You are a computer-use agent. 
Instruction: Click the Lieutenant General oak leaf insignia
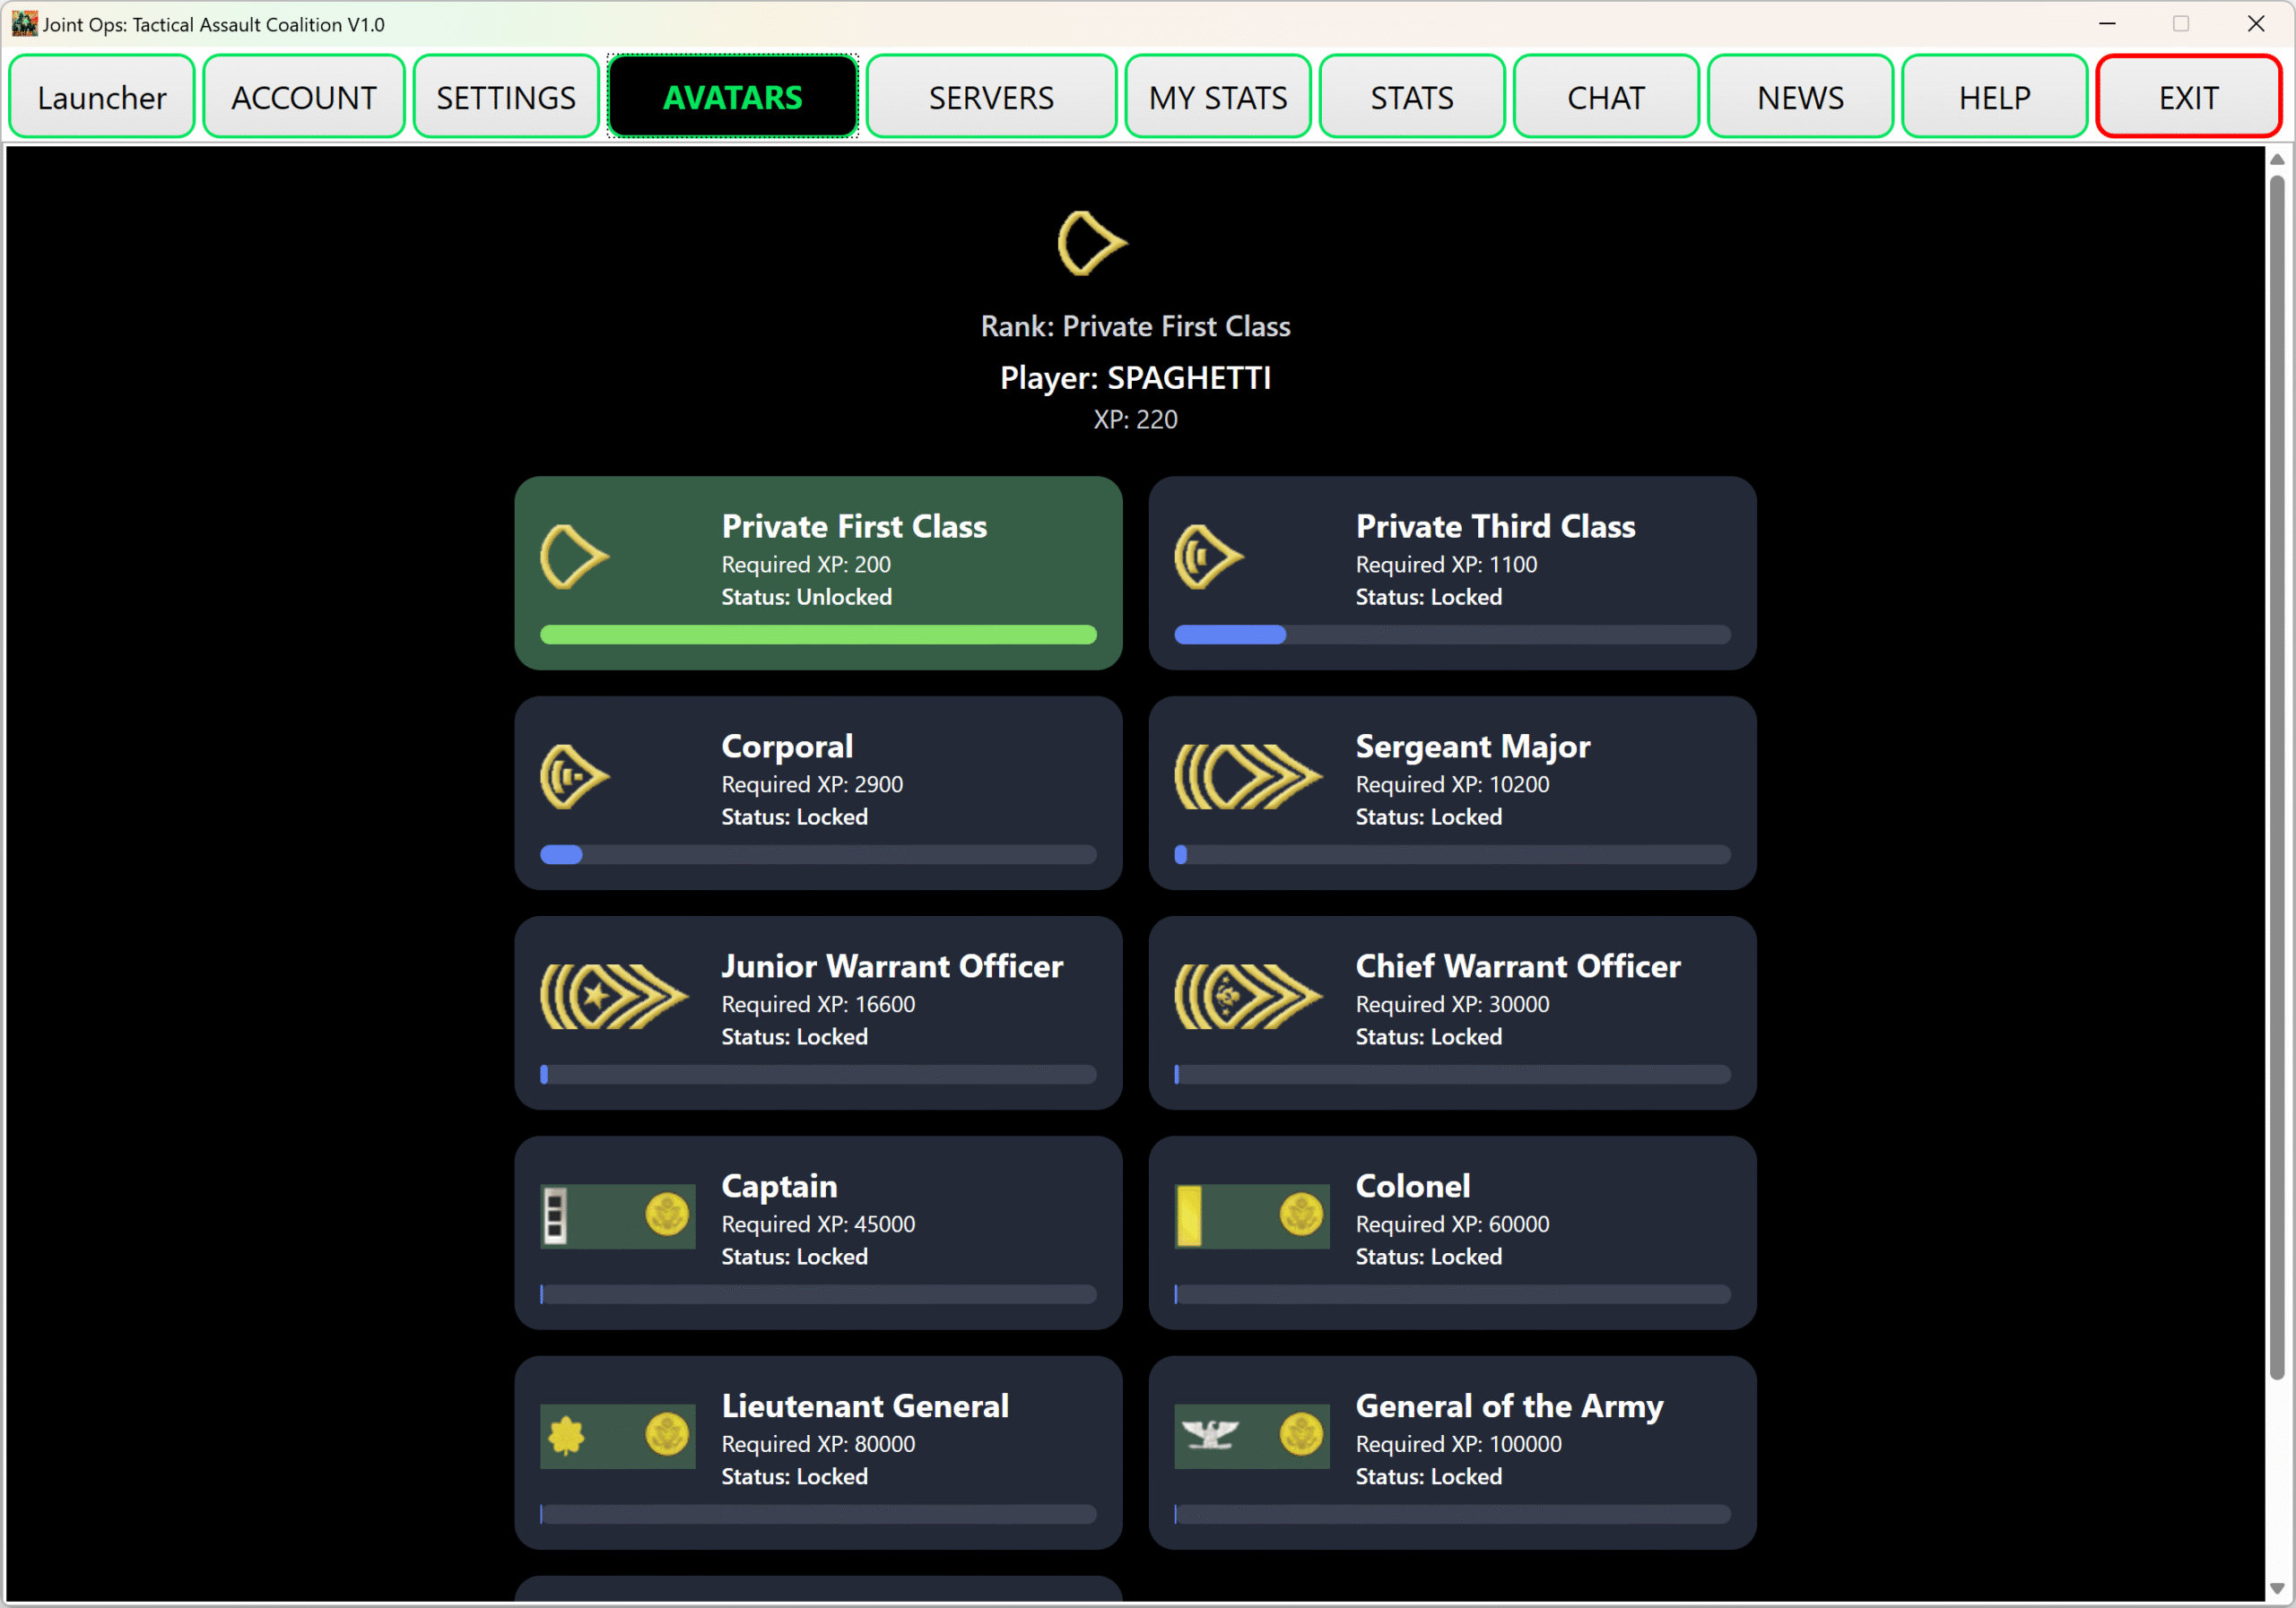pyautogui.click(x=617, y=1436)
